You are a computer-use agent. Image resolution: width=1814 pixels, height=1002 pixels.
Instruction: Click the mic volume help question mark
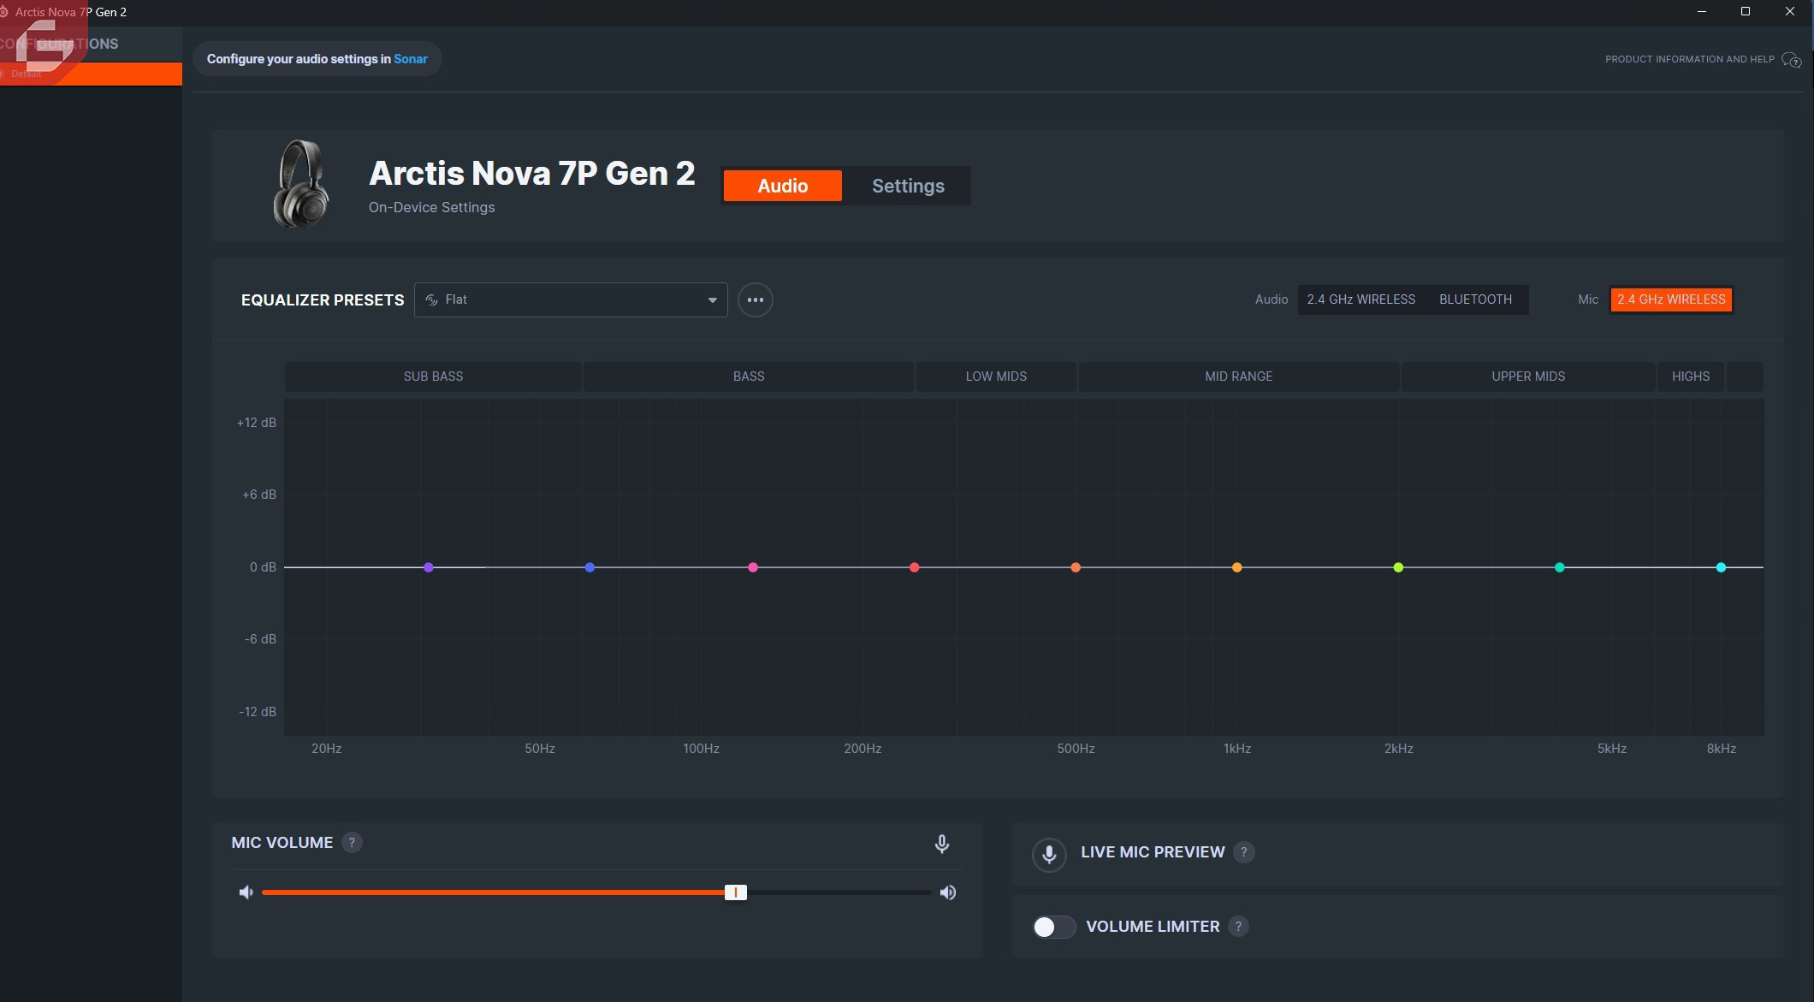tap(352, 843)
